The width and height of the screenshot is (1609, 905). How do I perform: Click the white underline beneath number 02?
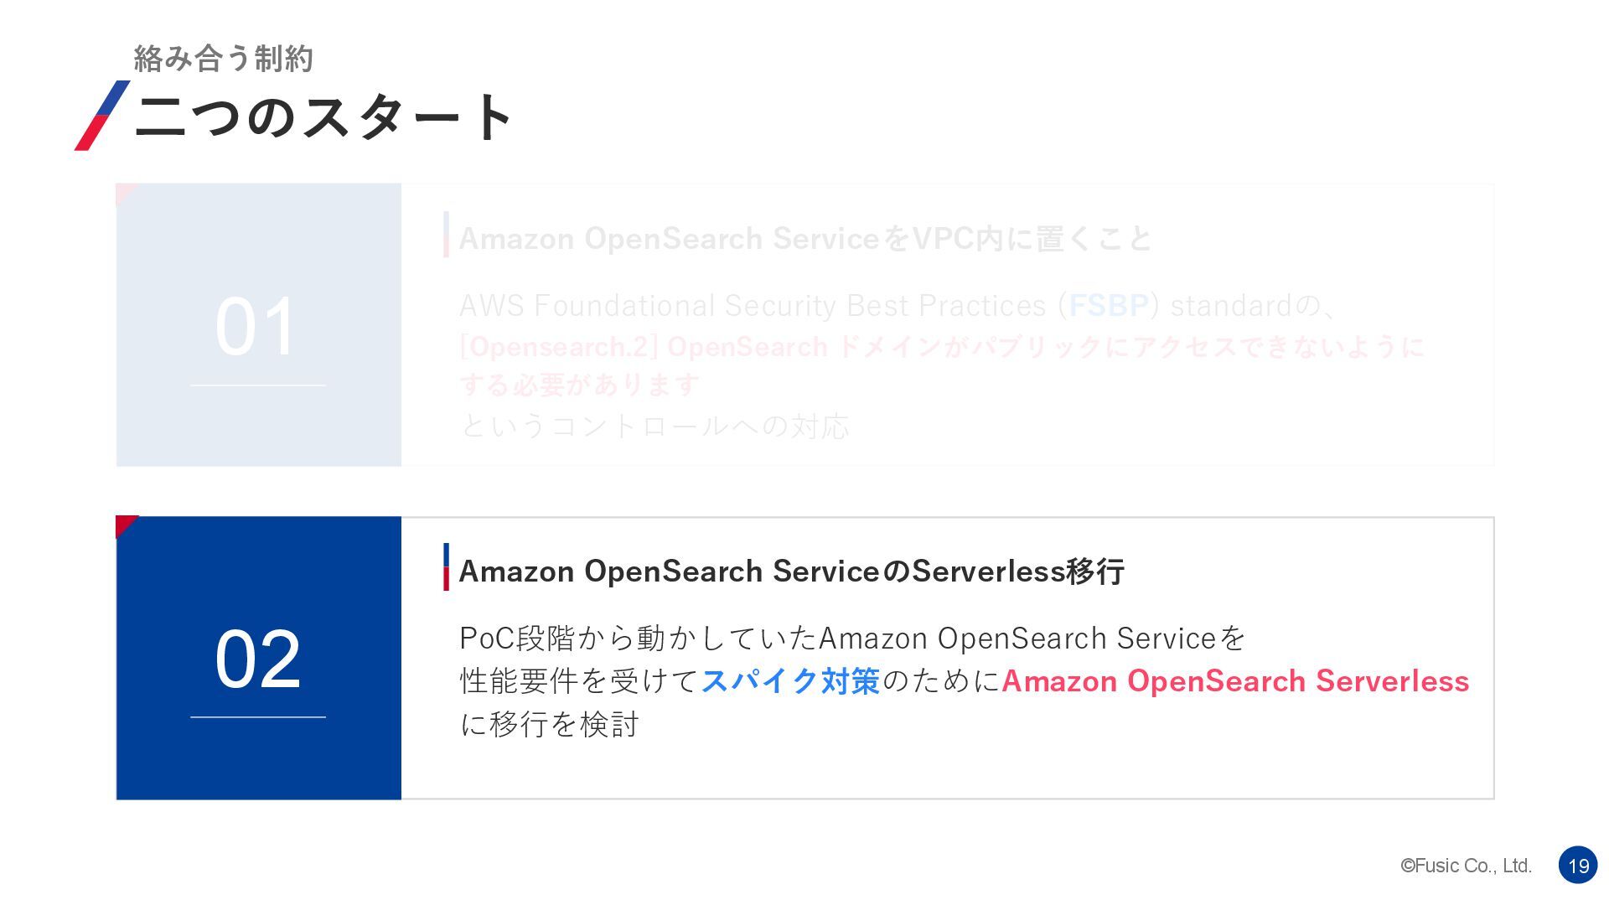(x=258, y=717)
